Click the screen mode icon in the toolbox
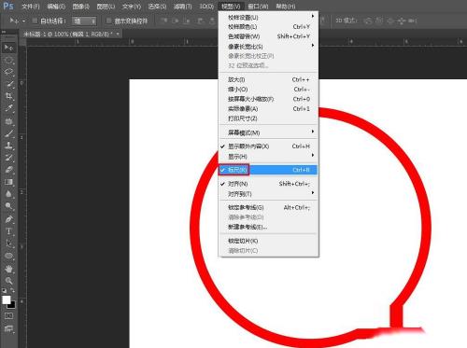The height and width of the screenshot is (348, 467). (x=8, y=328)
